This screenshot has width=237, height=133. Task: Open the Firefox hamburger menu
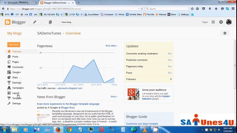233,9
